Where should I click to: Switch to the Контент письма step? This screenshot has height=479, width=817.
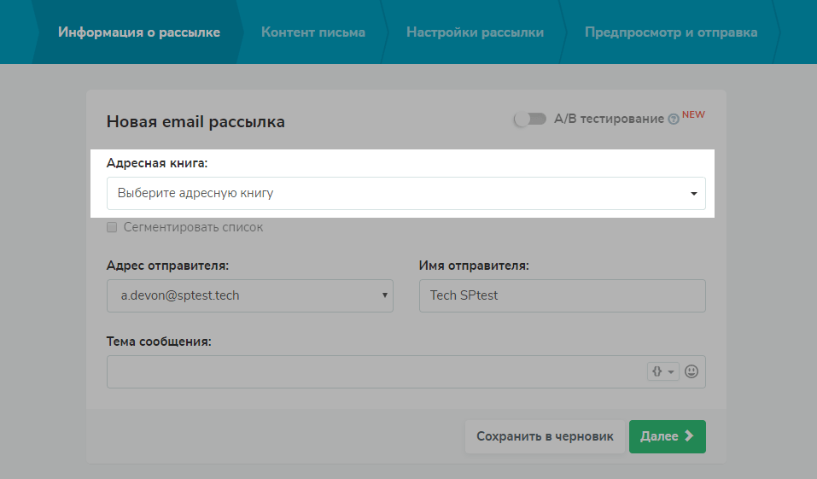(313, 32)
